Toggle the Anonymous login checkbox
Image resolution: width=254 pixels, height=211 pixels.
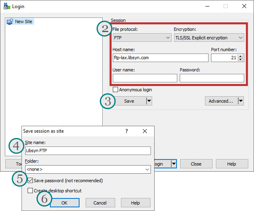pyautogui.click(x=115, y=90)
